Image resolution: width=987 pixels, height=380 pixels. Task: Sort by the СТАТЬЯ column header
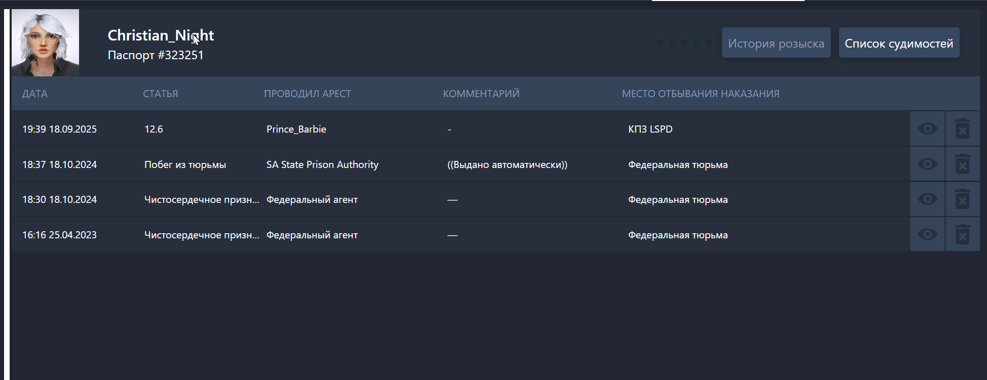click(x=160, y=94)
